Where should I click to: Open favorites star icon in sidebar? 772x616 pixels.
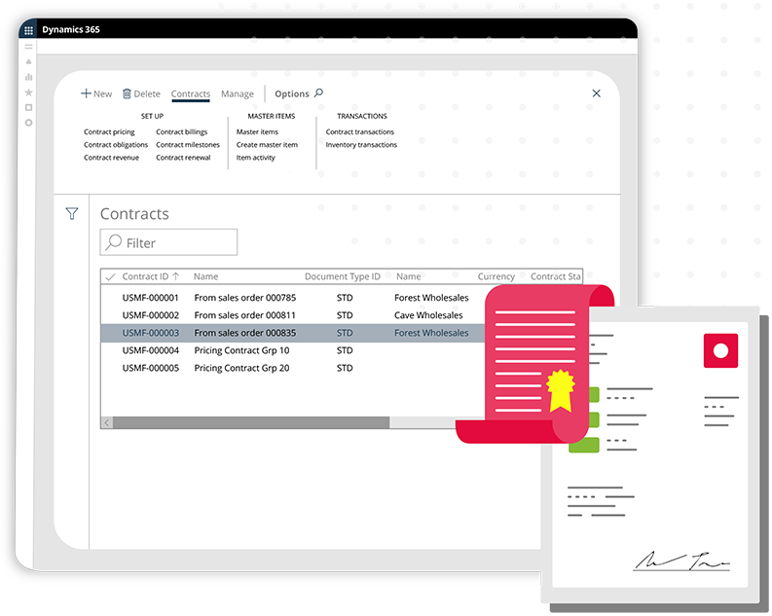click(x=28, y=92)
